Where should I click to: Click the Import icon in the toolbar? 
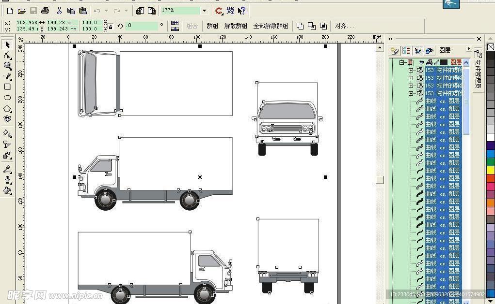pos(140,11)
